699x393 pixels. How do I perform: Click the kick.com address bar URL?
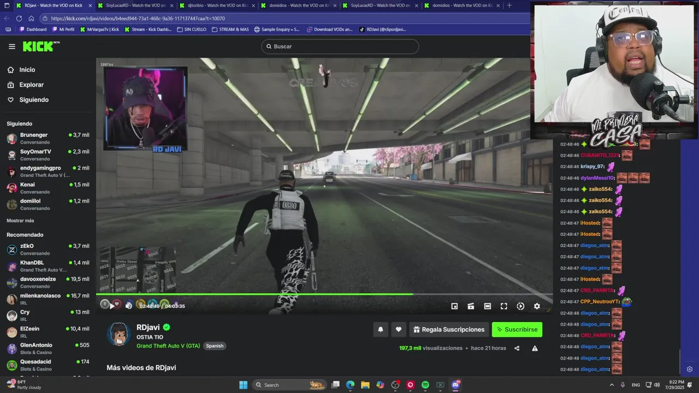138,18
